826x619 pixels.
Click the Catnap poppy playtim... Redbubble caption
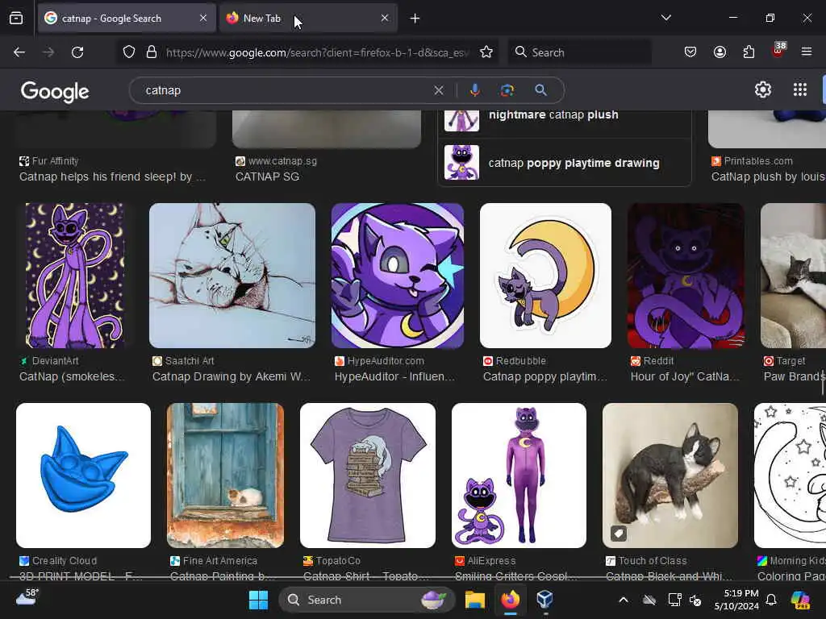[545, 377]
